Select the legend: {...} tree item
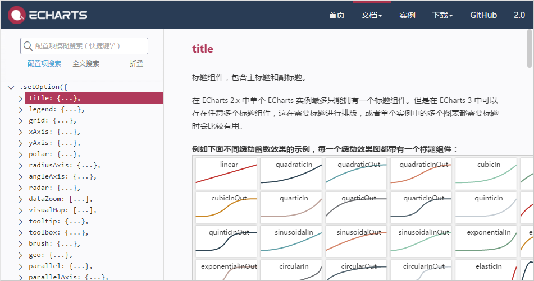The height and width of the screenshot is (281, 534). tap(57, 109)
